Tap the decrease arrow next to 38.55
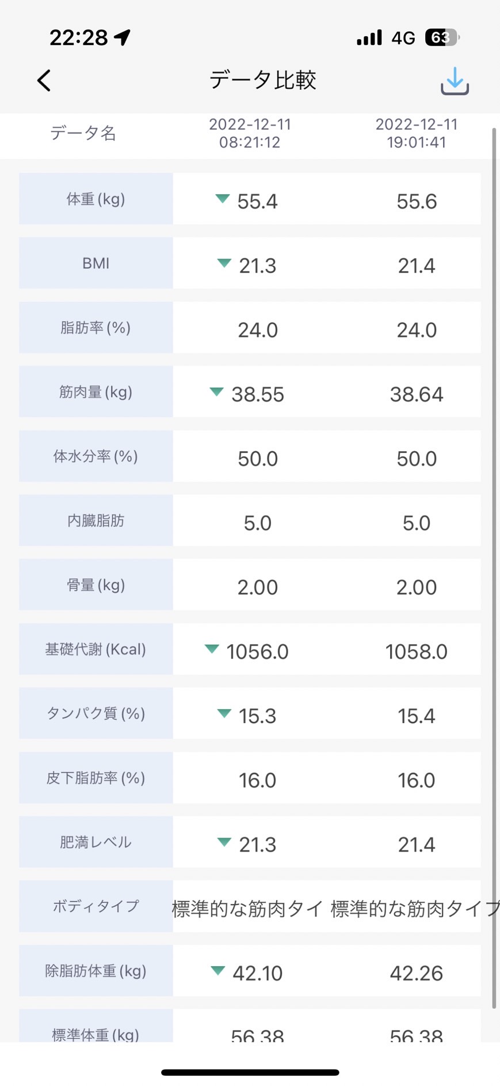The width and height of the screenshot is (500, 1086). click(216, 392)
